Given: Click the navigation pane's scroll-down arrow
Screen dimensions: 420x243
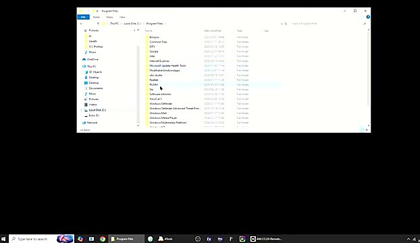Looking at the screenshot, I should tap(138, 126).
